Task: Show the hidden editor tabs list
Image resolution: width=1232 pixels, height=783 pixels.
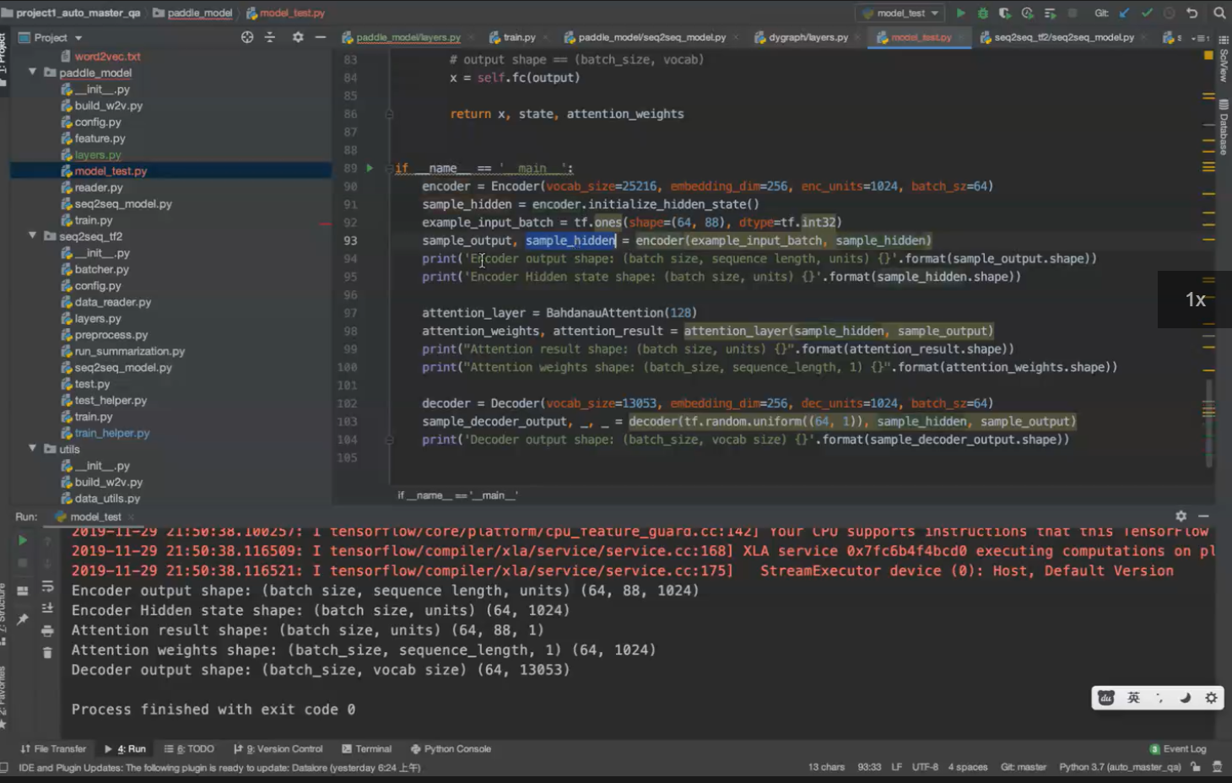Action: [1200, 38]
